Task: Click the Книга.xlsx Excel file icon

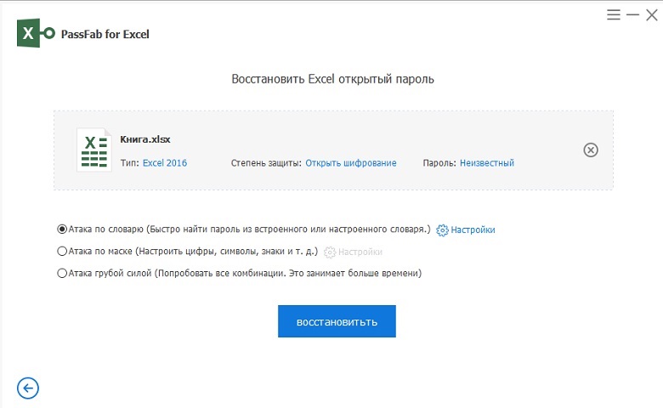Action: [x=93, y=150]
